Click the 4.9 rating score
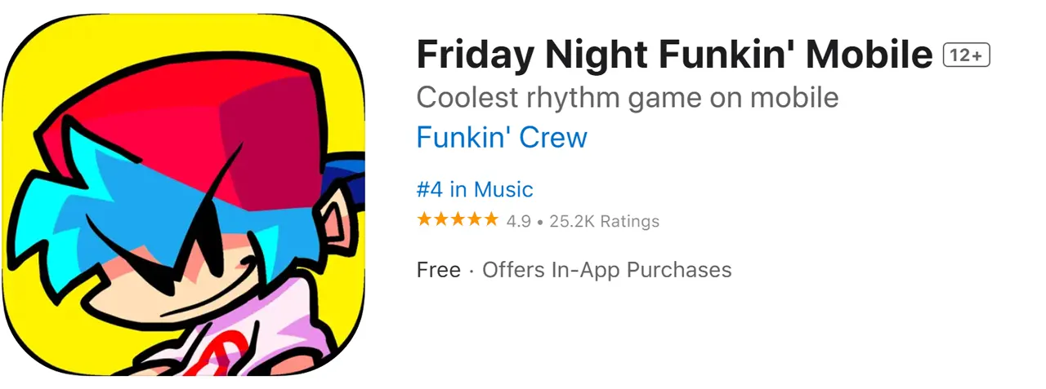The width and height of the screenshot is (1046, 389). click(518, 221)
